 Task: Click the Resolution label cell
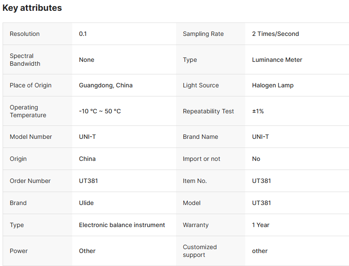(x=25, y=34)
